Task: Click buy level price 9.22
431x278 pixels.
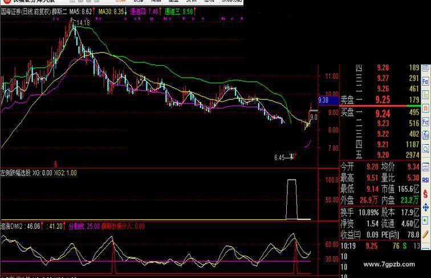Action: coord(383,134)
